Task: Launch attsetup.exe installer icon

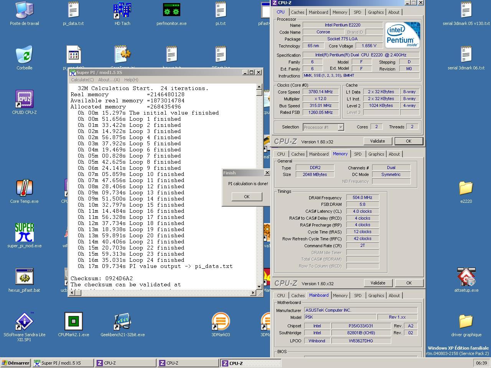Action: coord(466,281)
